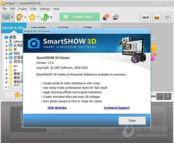Click the copyright AMS Software line
174x143 pixels.
pos(62,68)
